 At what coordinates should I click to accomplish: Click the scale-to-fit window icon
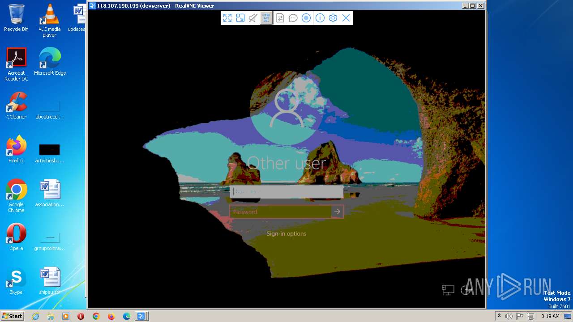240,18
